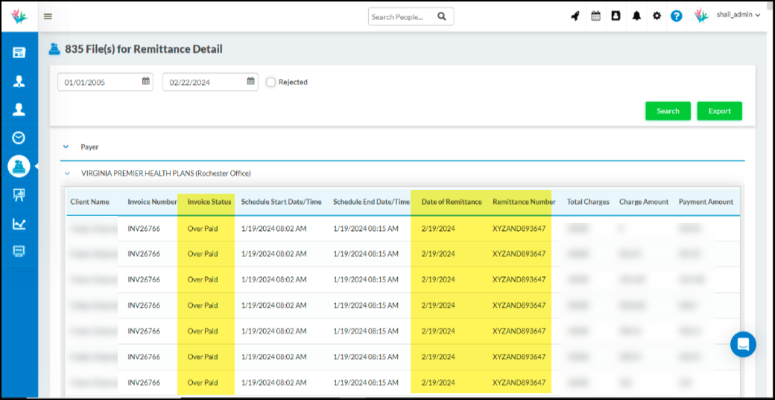
Task: Open the presentation board sidebar icon
Action: tap(19, 195)
